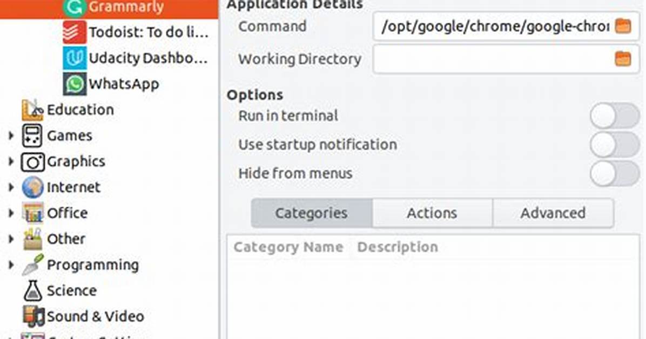Switch to the Actions tab

432,213
